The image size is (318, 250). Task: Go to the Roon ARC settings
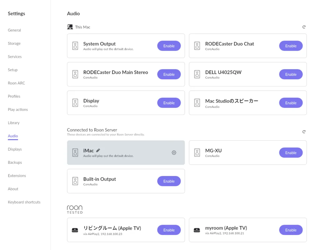[x=17, y=83]
